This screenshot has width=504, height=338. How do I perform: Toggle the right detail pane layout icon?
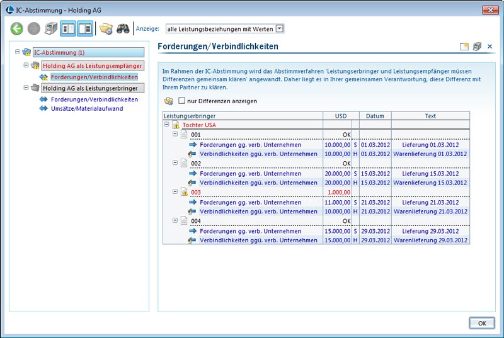tap(85, 29)
